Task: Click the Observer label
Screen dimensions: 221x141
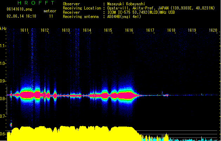Action: (71, 4)
